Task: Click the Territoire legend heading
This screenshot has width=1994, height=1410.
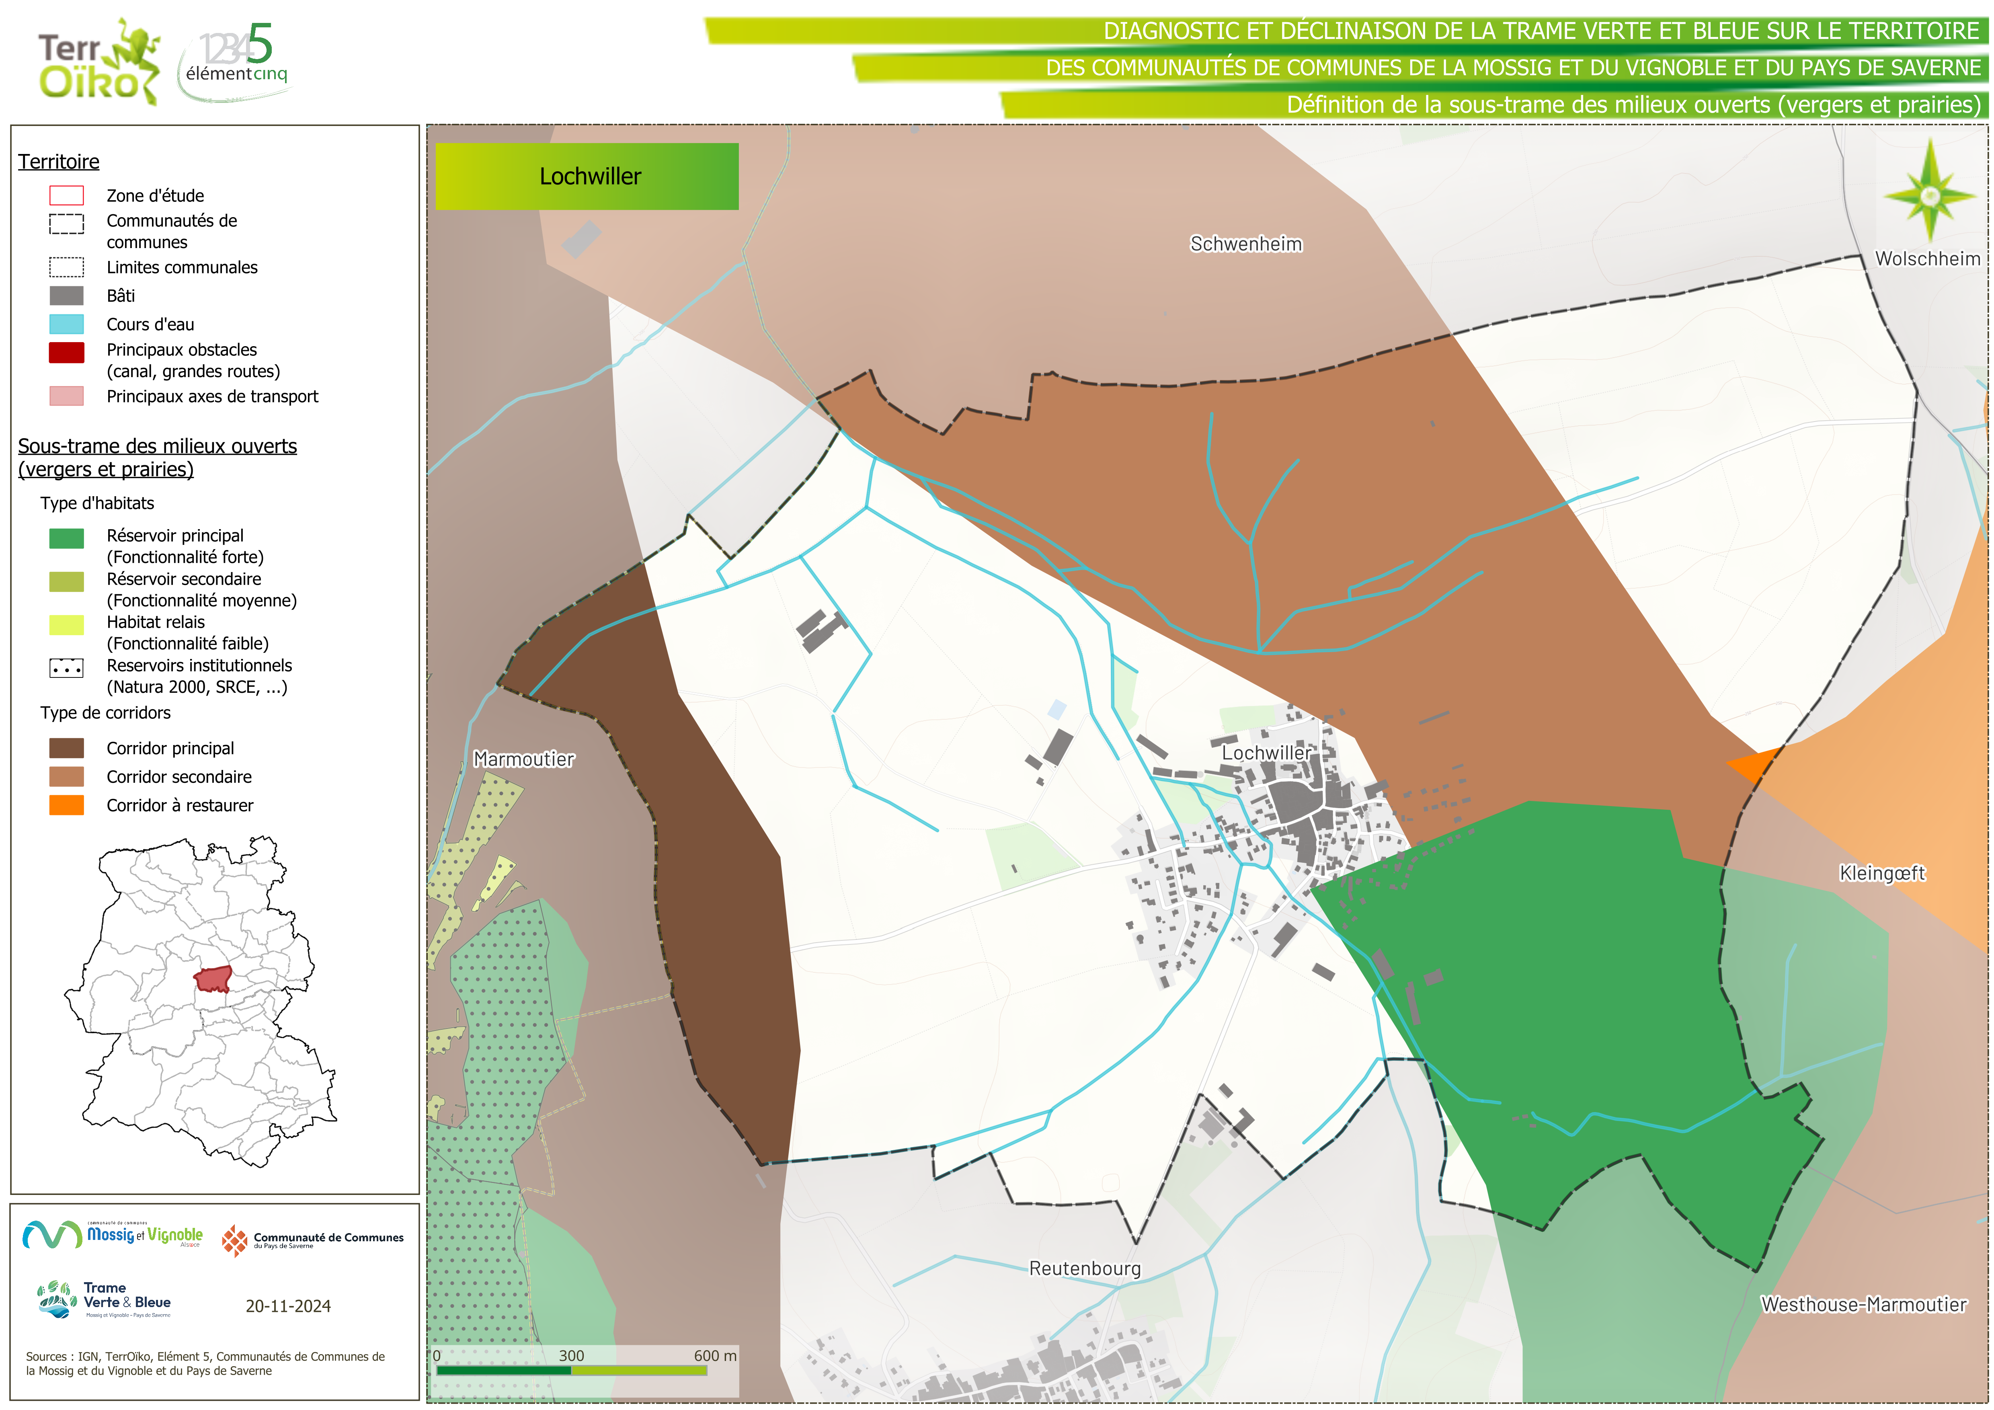Action: (x=59, y=162)
